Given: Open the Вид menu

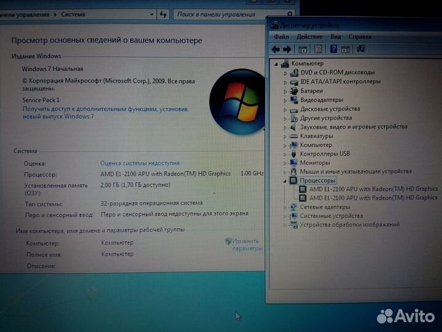Looking at the screenshot, I should tap(335, 37).
